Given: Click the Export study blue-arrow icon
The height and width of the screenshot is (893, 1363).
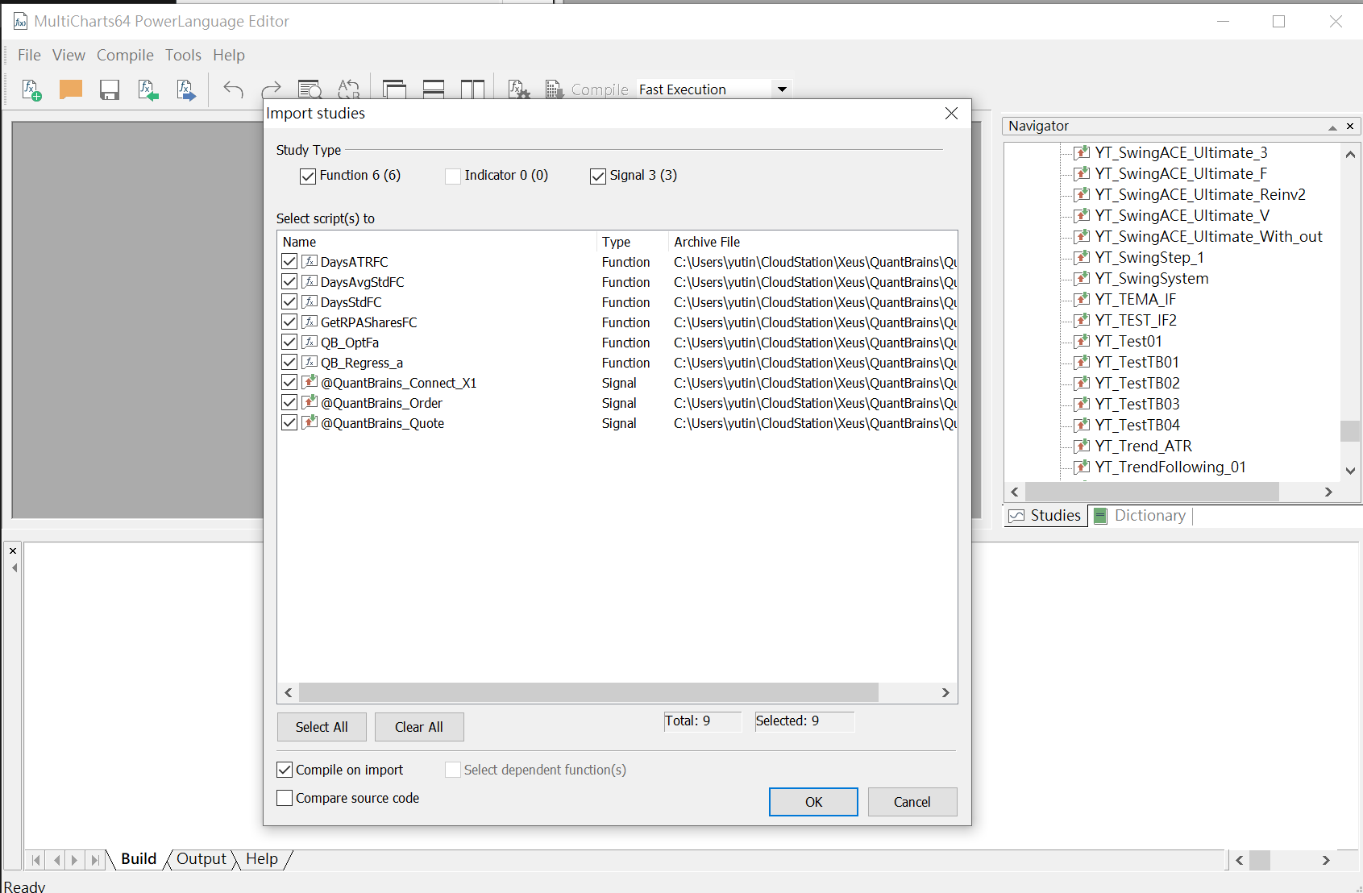Looking at the screenshot, I should pyautogui.click(x=186, y=89).
